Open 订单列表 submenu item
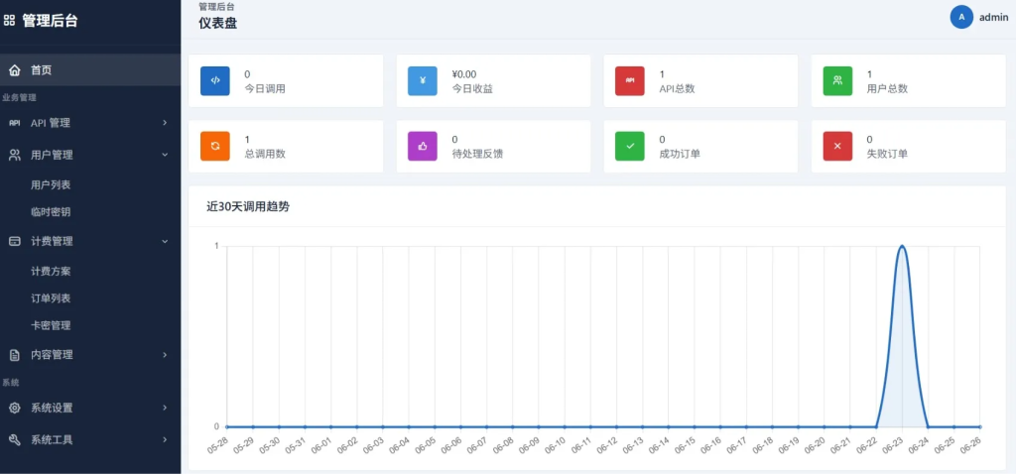 pos(51,298)
